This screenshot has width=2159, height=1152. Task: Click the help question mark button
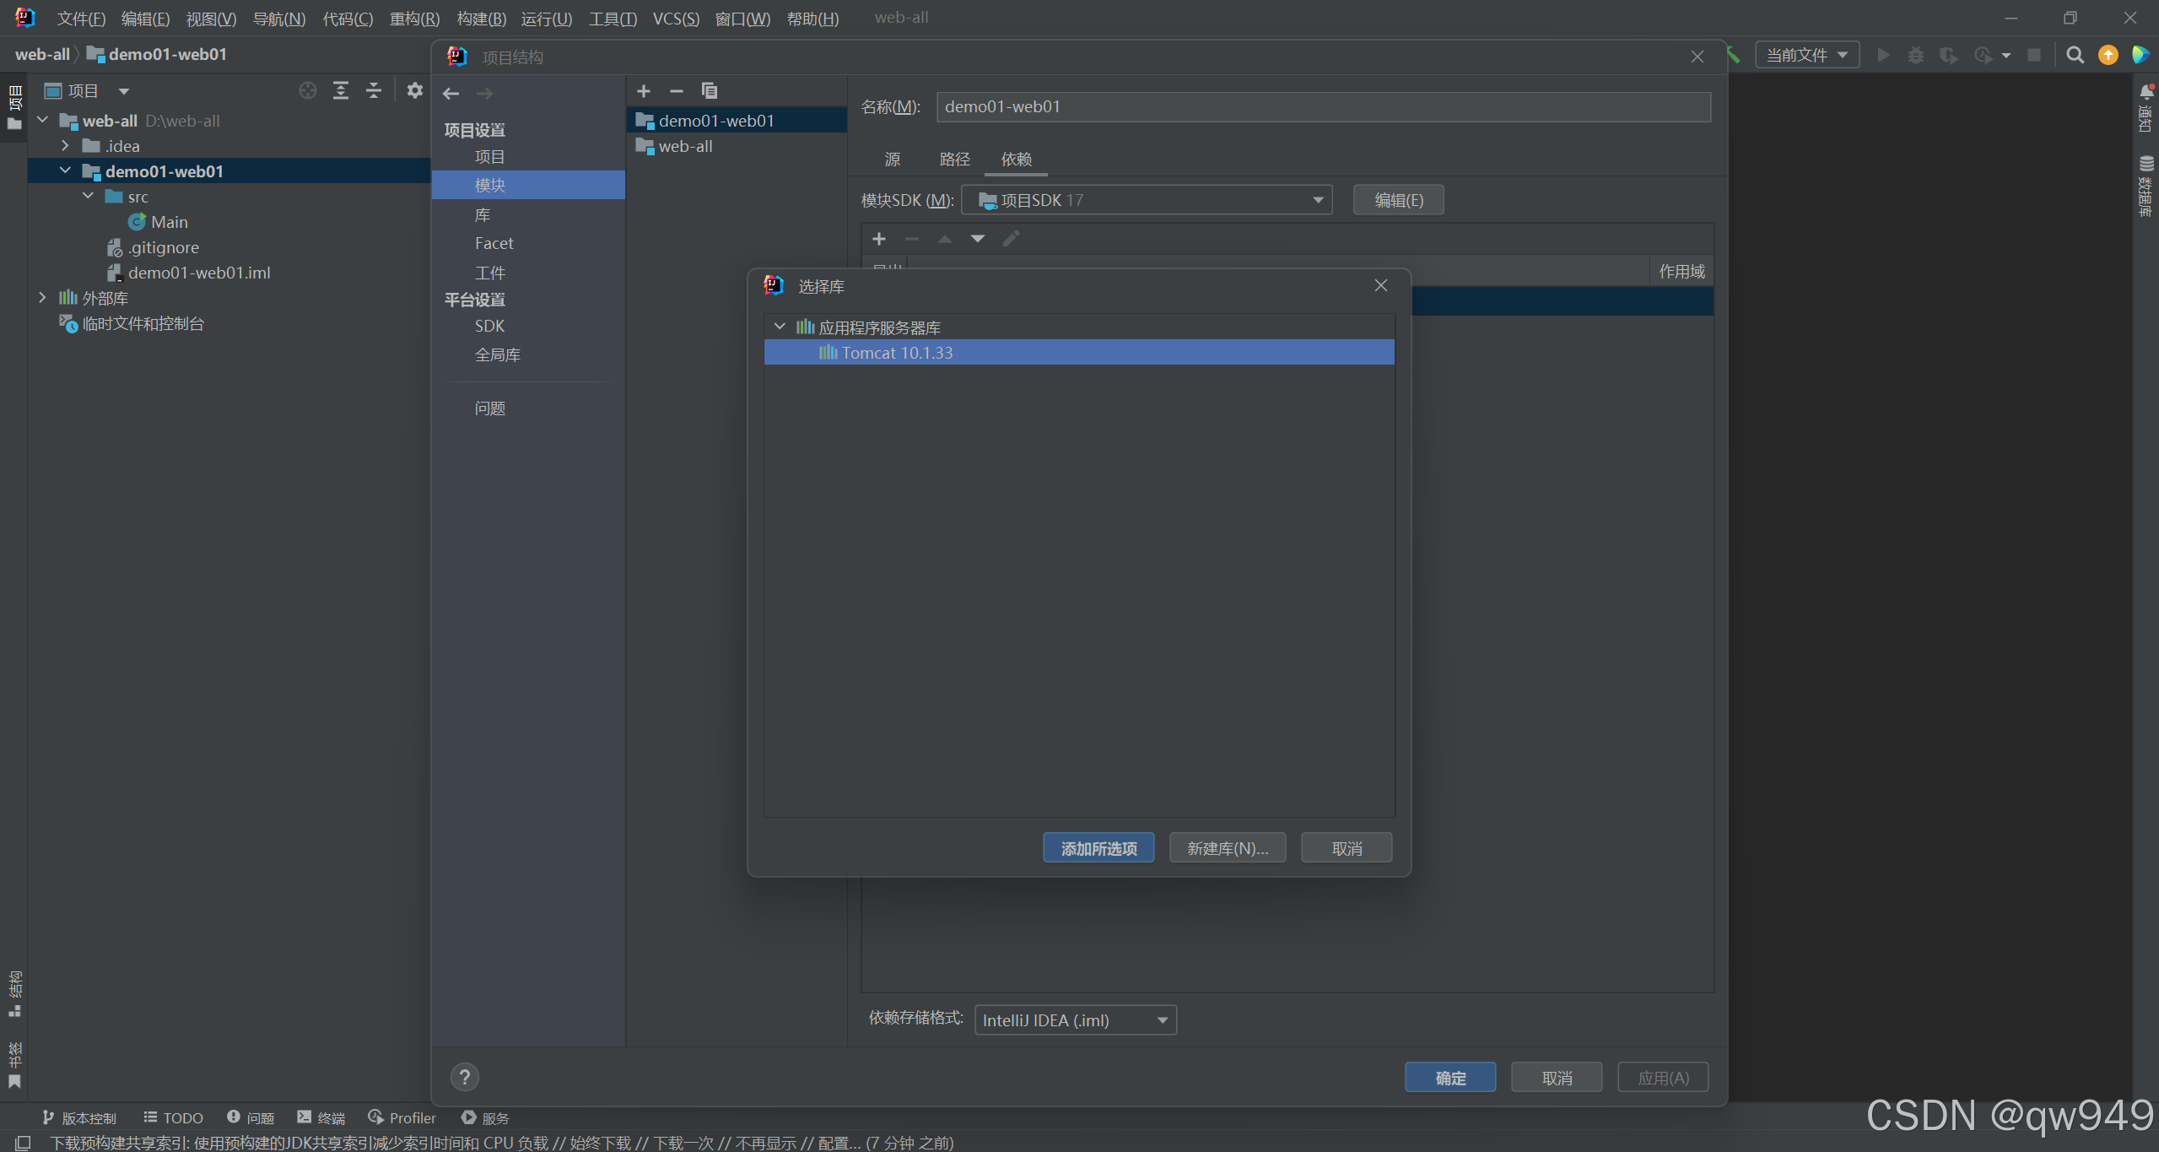point(464,1077)
